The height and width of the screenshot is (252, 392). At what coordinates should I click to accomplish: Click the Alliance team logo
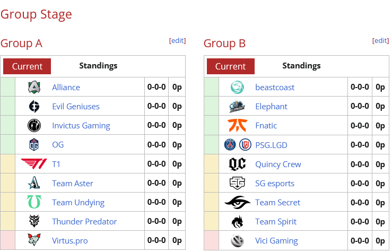tap(34, 87)
